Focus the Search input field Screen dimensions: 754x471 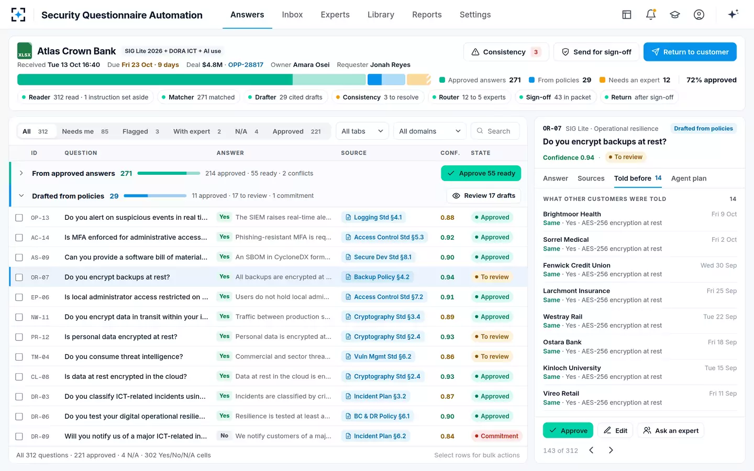pos(495,131)
